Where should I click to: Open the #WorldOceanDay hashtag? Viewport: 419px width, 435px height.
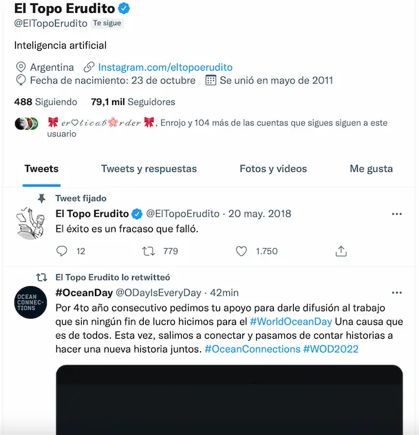coord(291,322)
